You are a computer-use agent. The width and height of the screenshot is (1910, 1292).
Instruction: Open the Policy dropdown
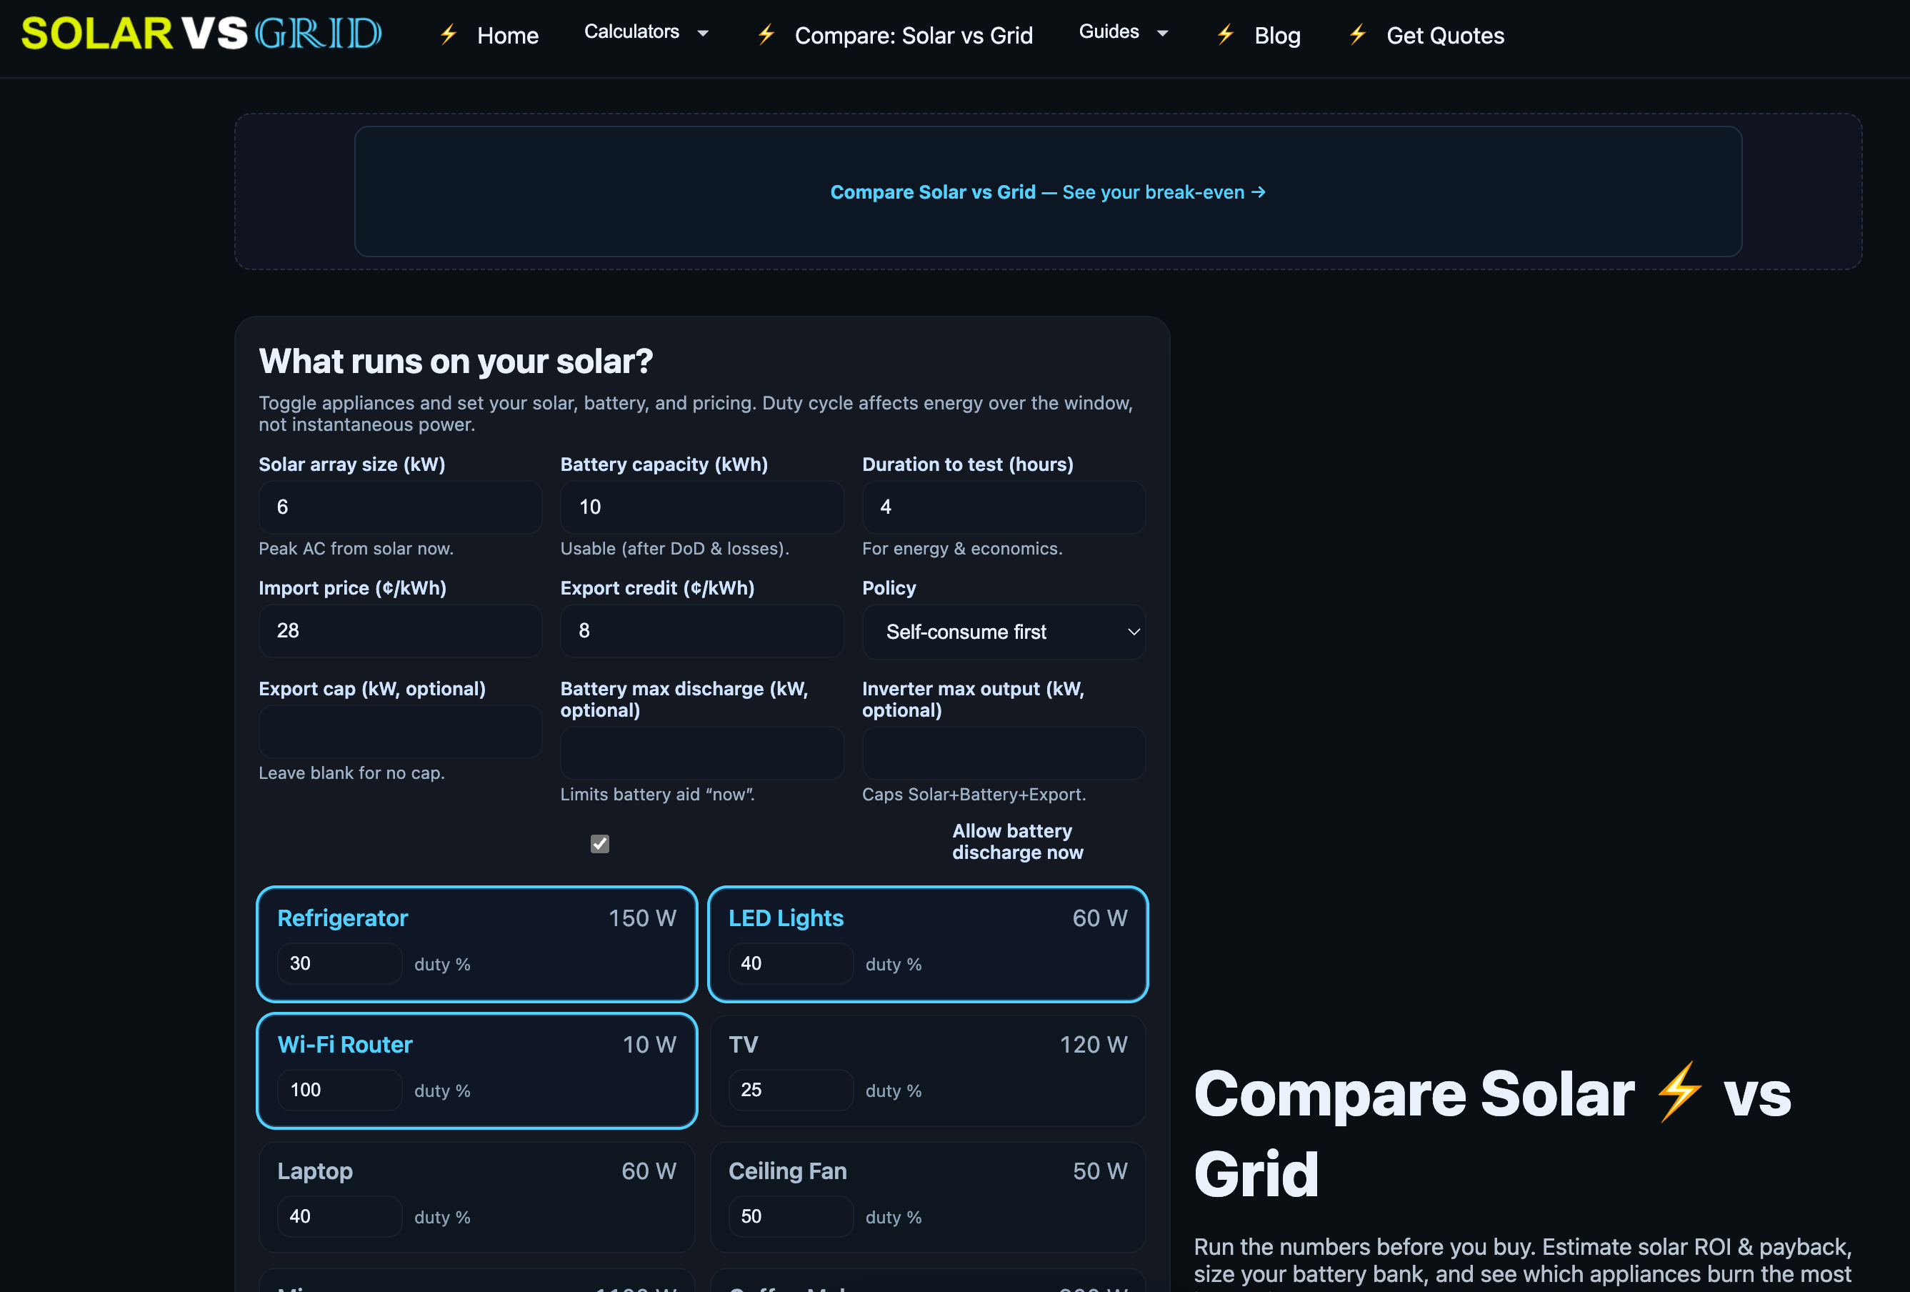[1003, 632]
